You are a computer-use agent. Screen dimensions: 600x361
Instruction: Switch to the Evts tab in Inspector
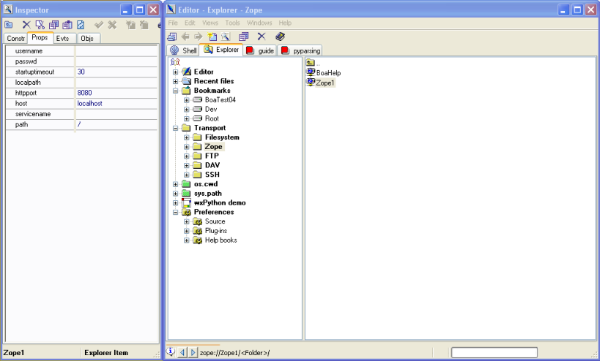[x=63, y=38]
